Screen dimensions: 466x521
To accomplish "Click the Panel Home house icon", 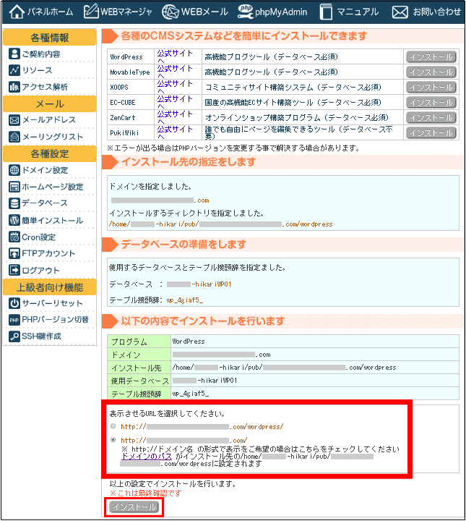I will click(x=17, y=12).
